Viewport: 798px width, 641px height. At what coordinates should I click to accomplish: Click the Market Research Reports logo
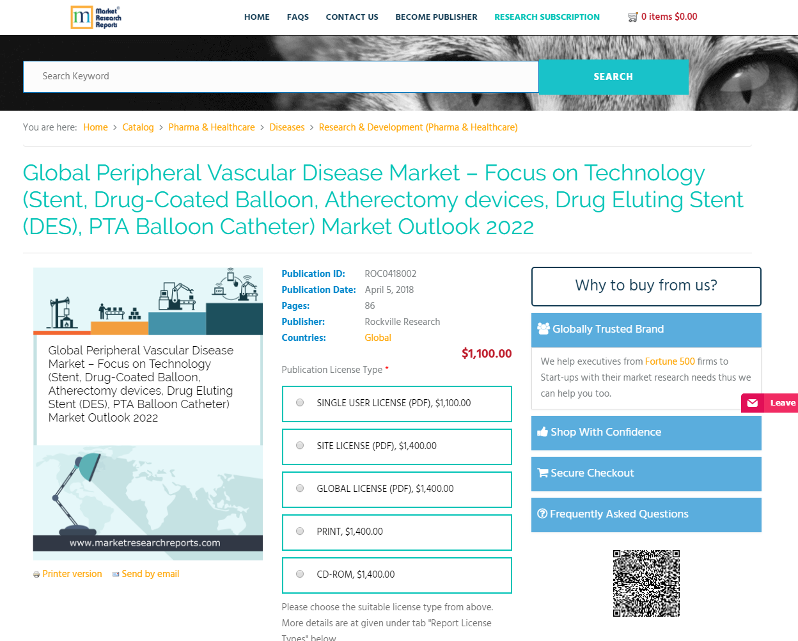[x=95, y=17]
